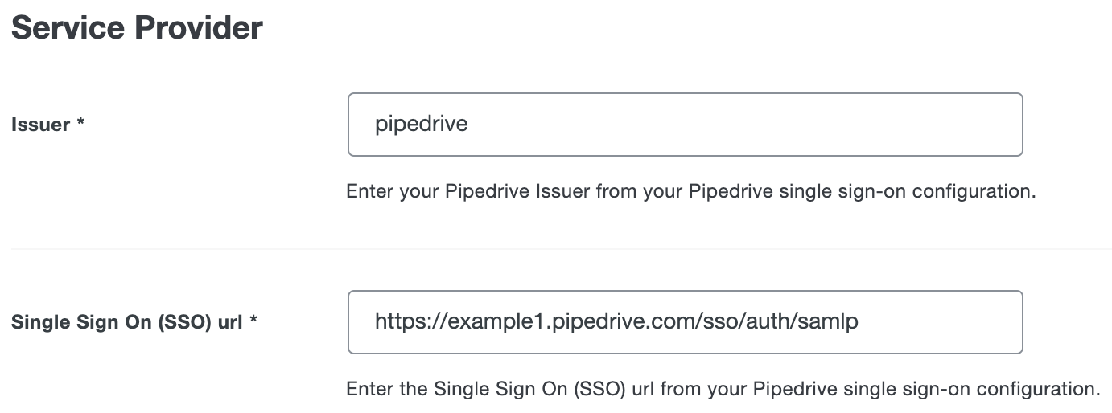
Task: Click the Issuer input field
Action: pos(684,125)
